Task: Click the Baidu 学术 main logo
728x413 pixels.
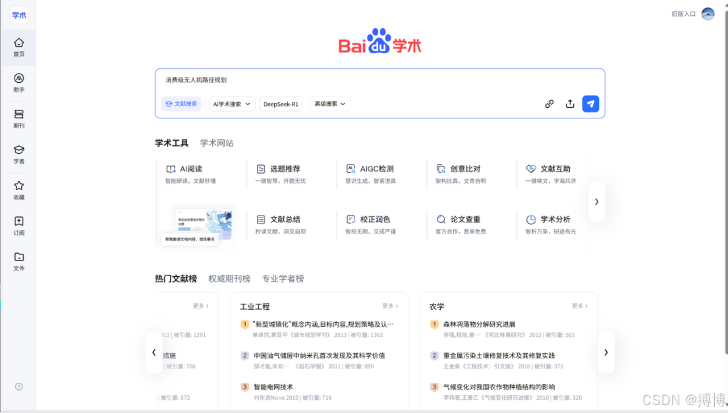Action: point(379,41)
